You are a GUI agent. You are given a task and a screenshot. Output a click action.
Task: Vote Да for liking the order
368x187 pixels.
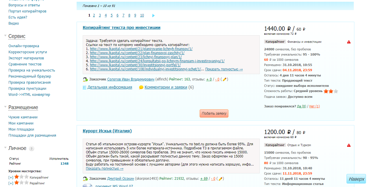click(x=302, y=106)
